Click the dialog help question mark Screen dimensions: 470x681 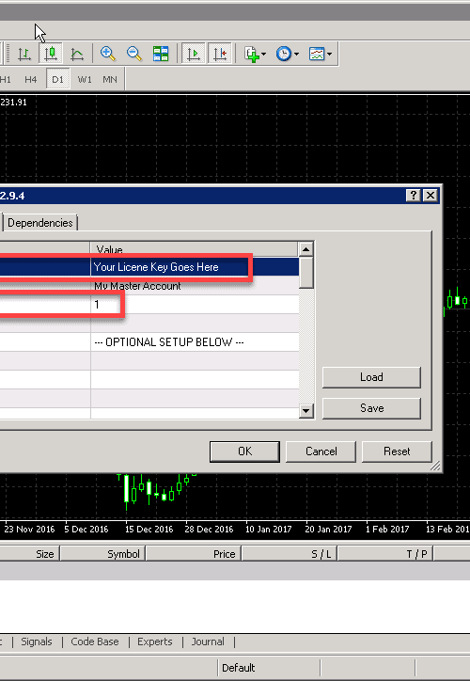click(414, 196)
